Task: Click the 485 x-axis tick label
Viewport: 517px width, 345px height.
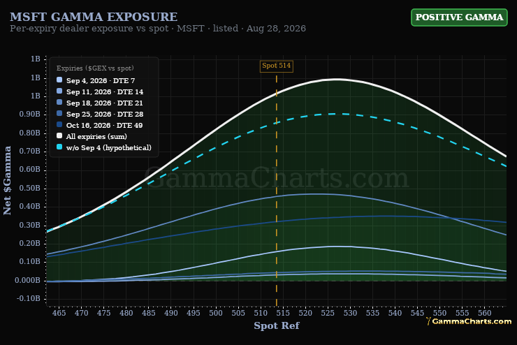Action: [149, 313]
